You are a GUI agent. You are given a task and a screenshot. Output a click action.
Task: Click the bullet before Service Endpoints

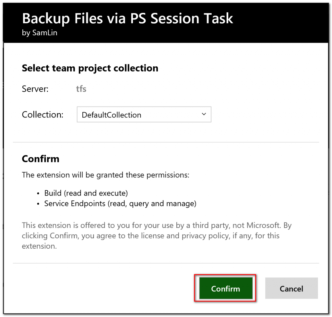point(39,204)
